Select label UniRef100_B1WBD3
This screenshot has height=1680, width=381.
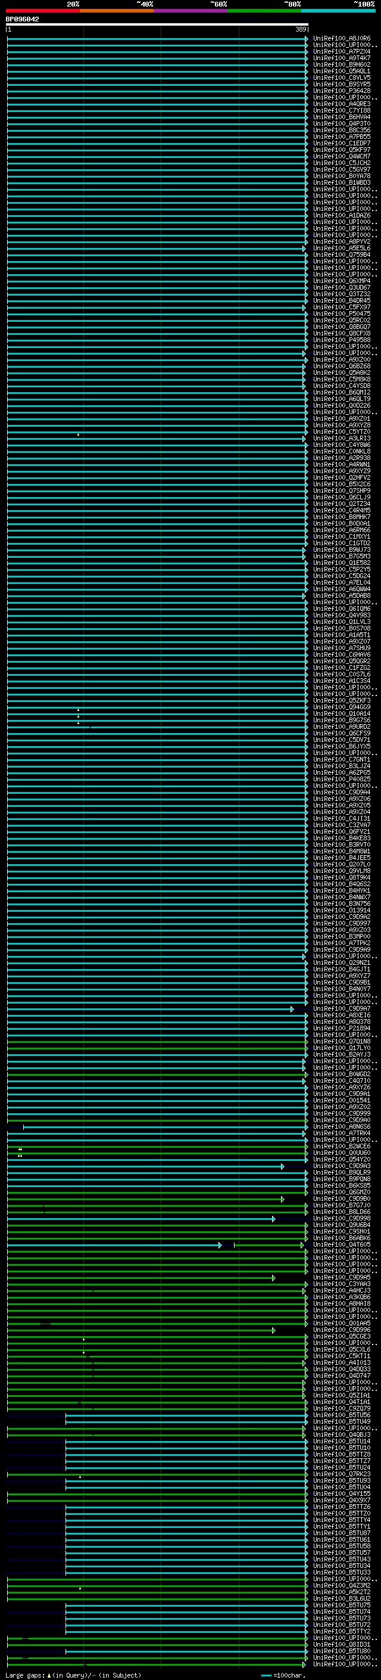[342, 182]
